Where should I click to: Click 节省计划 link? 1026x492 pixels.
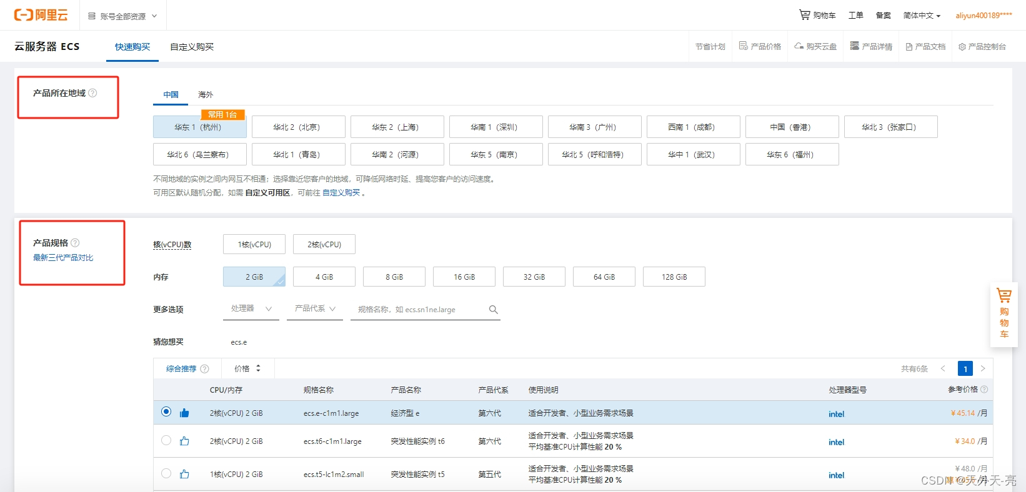click(710, 46)
